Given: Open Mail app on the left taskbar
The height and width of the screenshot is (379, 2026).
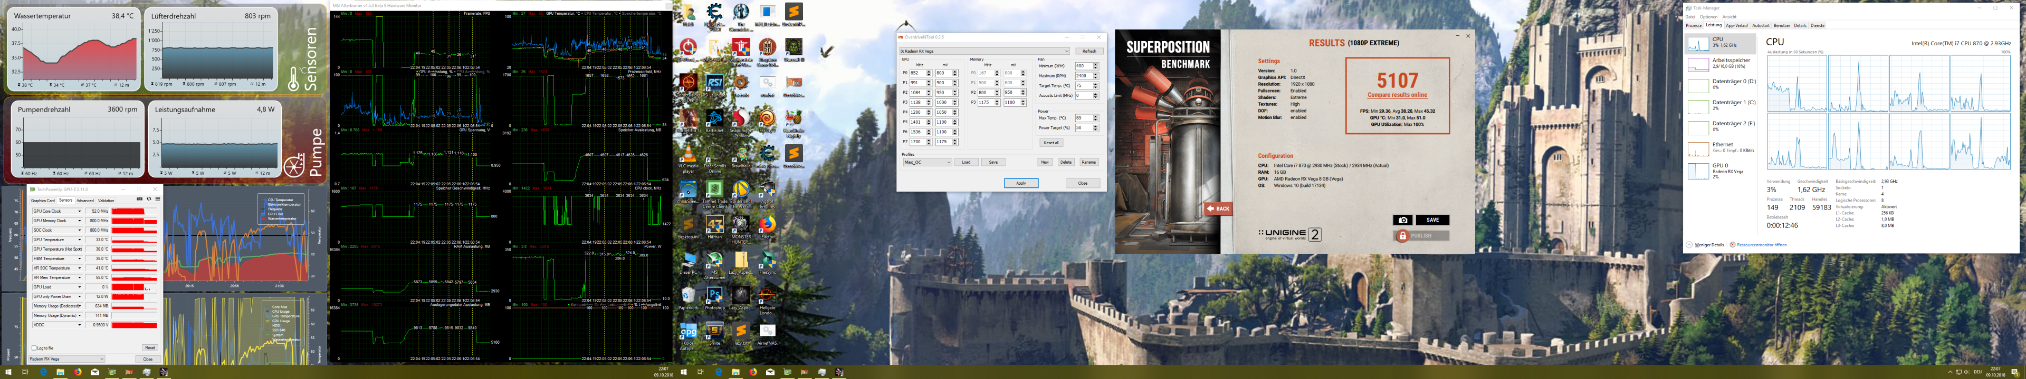Looking at the screenshot, I should (x=95, y=372).
